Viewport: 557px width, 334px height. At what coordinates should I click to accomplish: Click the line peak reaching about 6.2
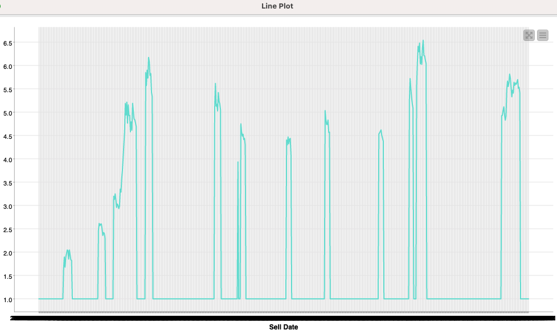click(149, 57)
